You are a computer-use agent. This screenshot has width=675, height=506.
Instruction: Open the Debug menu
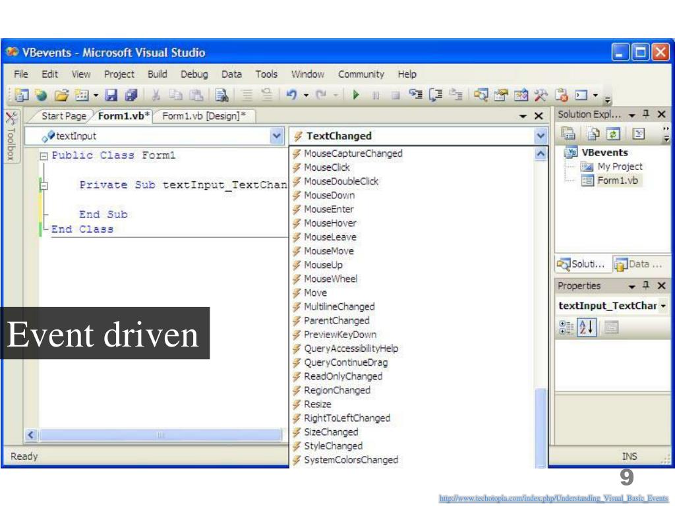194,74
